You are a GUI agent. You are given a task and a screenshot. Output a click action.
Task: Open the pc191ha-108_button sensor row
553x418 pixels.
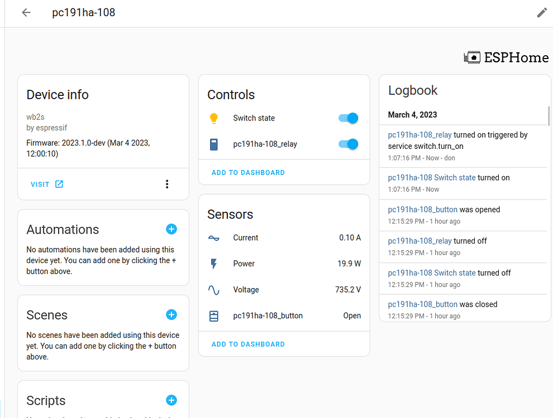(x=268, y=315)
